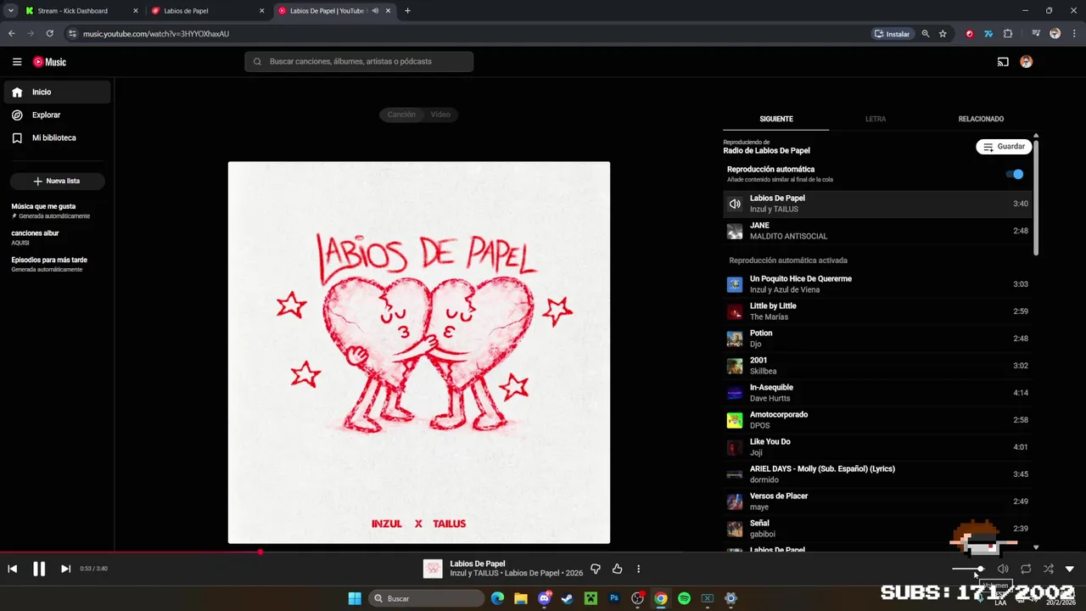Dislike the song Labios De Papel

[x=595, y=569]
